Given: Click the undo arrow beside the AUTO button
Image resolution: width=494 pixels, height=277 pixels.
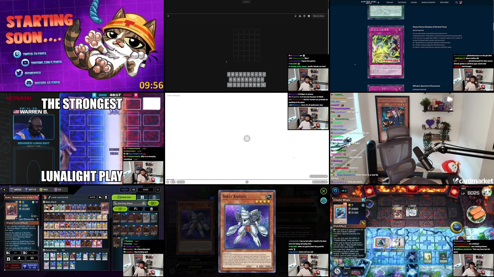Looking at the screenshot, I should click(x=100, y=197).
